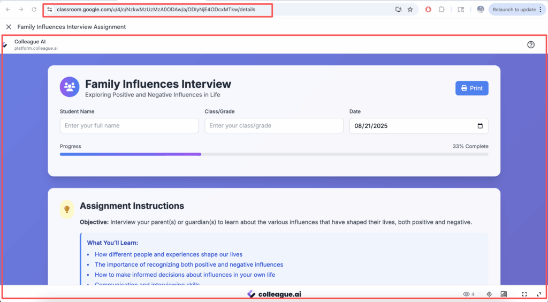This screenshot has height=302, width=548.
Task: Close the Family Influences Interview Assignment view
Action: (9, 27)
